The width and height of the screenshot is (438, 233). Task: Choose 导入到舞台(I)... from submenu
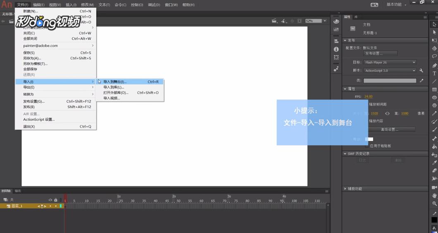pyautogui.click(x=130, y=82)
